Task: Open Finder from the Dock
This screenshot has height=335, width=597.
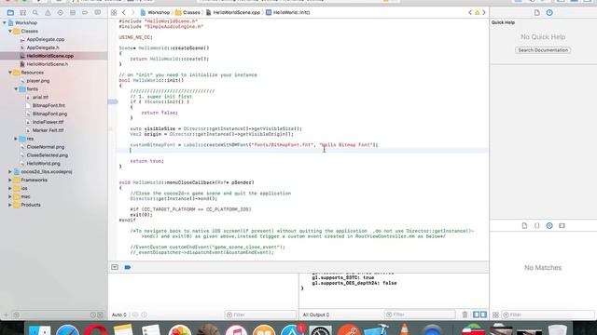Action: coord(39,330)
